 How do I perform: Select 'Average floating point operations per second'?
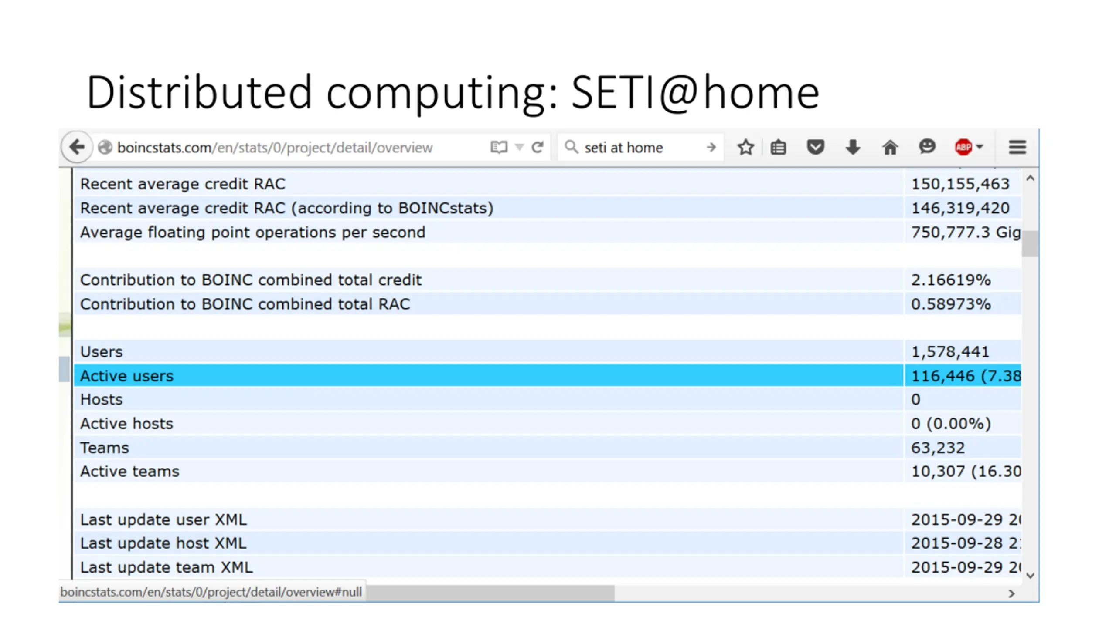click(252, 233)
